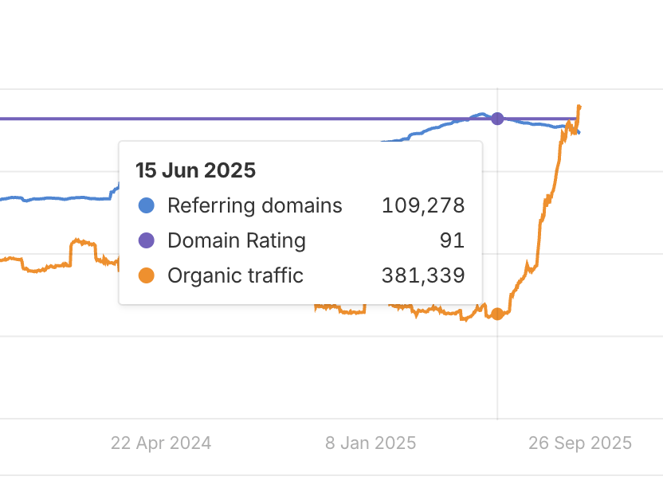Image resolution: width=663 pixels, height=484 pixels.
Task: Click the Referring domains value 109,278
Action: (x=422, y=205)
